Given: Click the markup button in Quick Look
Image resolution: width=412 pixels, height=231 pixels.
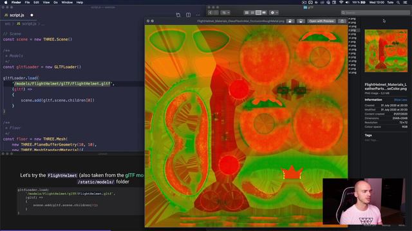Looking at the screenshot, I should pyautogui.click(x=301, y=21).
